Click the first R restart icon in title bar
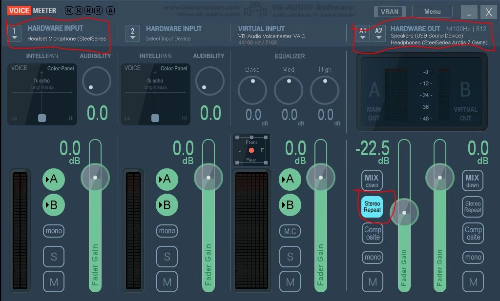Image resolution: width=500 pixels, height=301 pixels. (69, 11)
